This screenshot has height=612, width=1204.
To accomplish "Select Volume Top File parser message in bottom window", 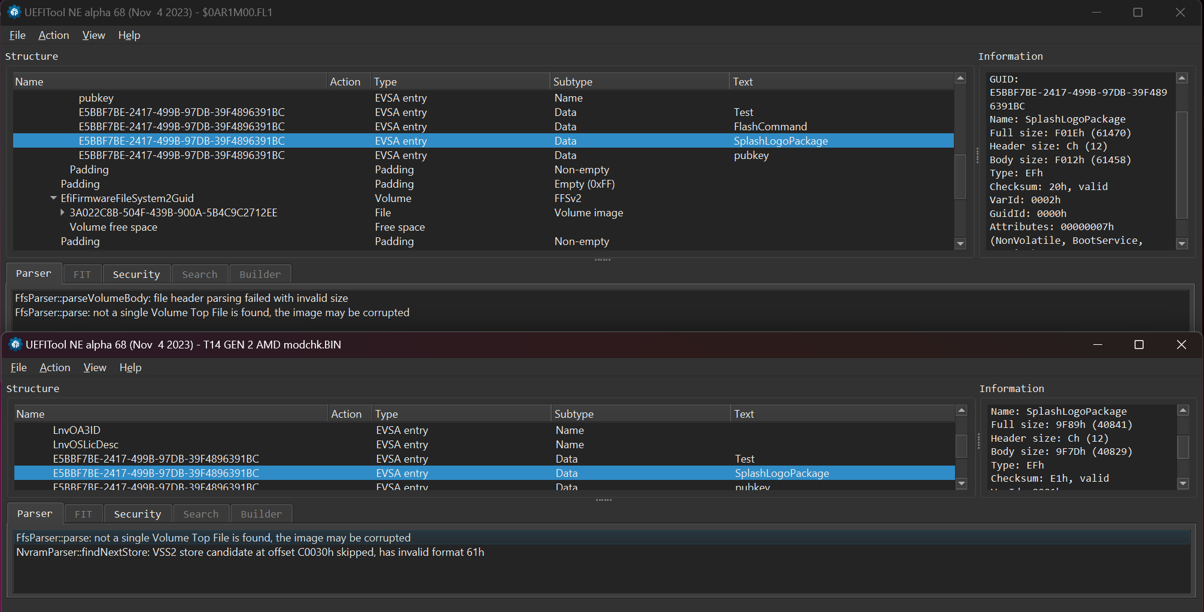I will (213, 538).
